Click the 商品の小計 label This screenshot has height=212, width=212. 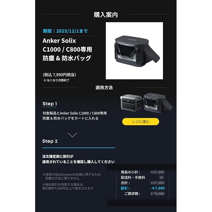(130, 172)
